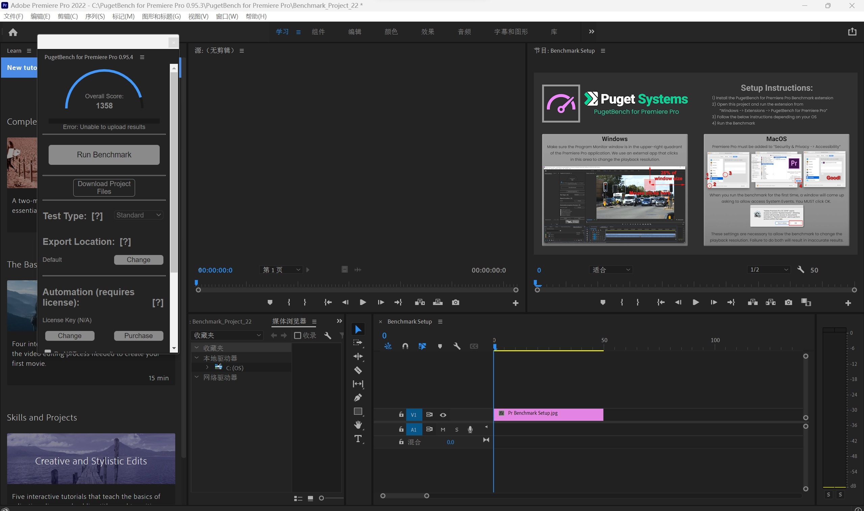Select the Hand tool
864x511 pixels.
(358, 425)
